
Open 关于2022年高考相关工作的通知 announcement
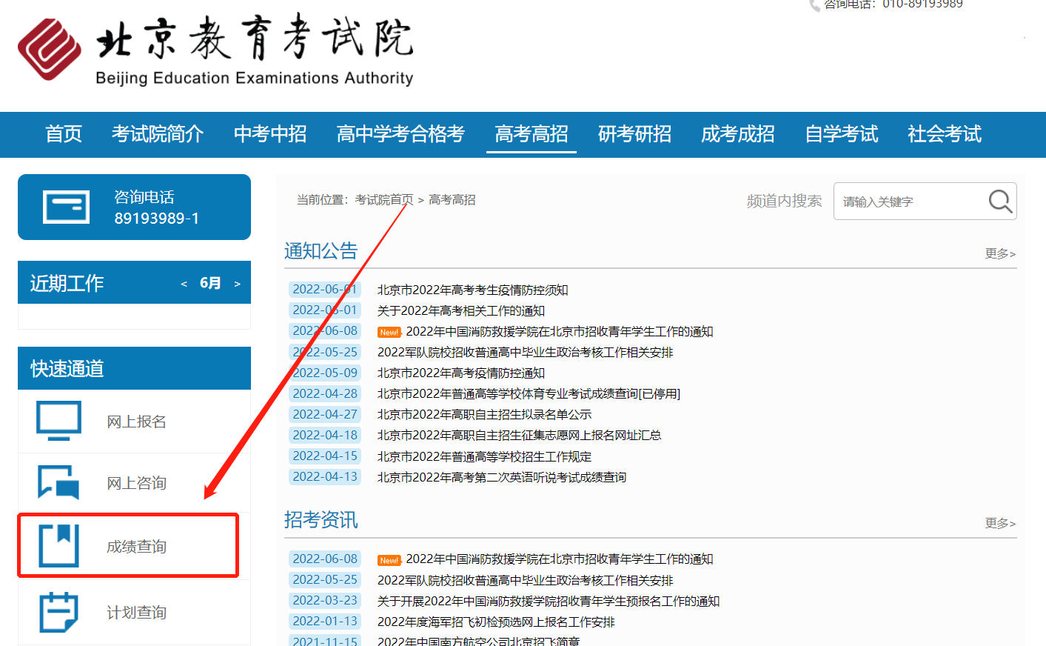[x=460, y=310]
